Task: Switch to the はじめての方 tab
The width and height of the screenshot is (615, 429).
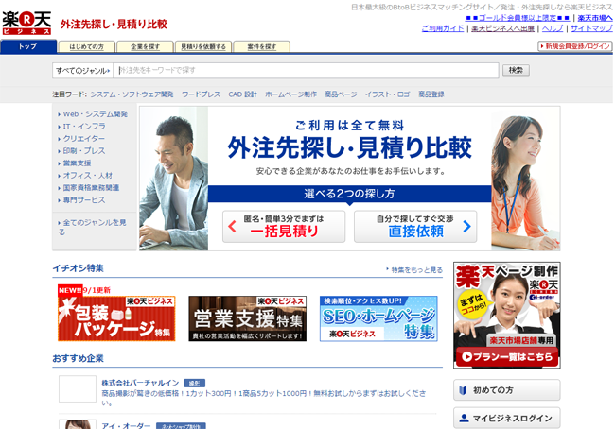Action: click(87, 46)
